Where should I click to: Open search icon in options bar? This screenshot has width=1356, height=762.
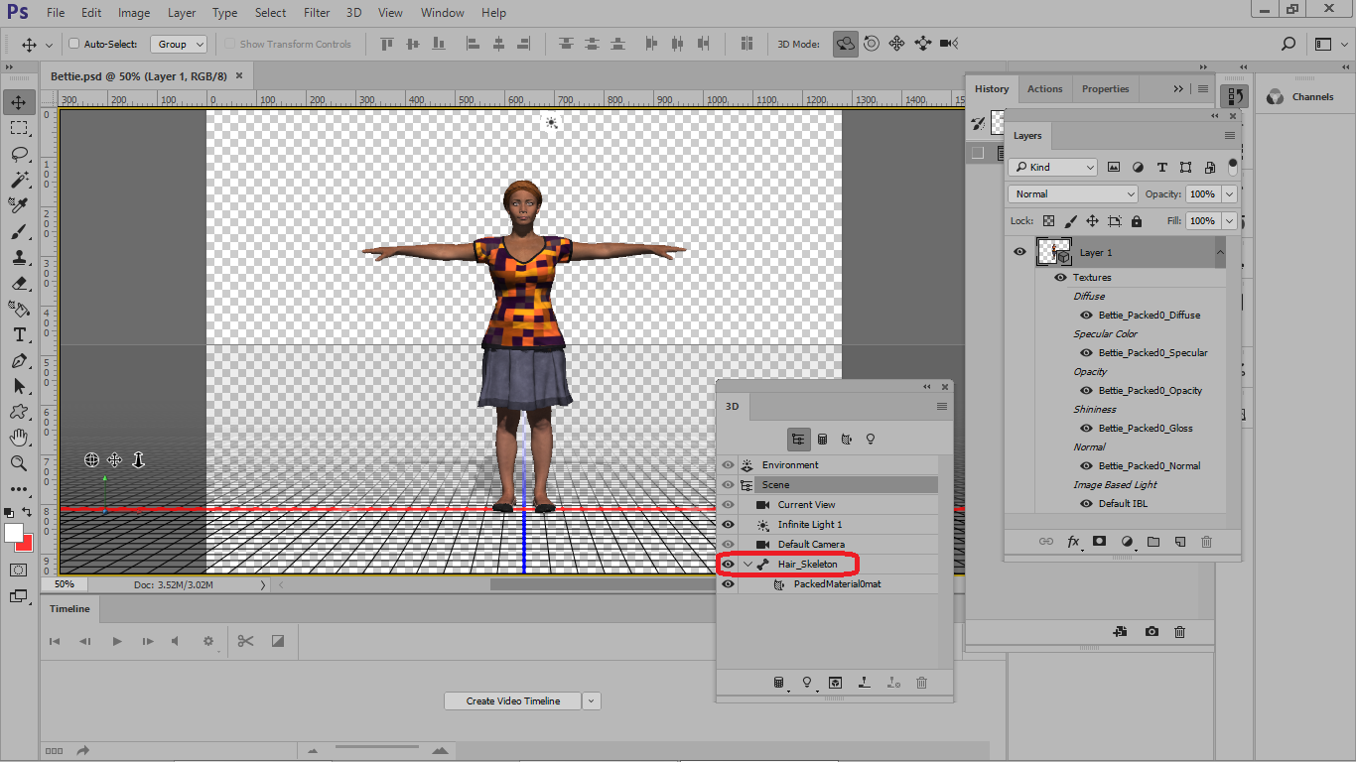(1288, 44)
